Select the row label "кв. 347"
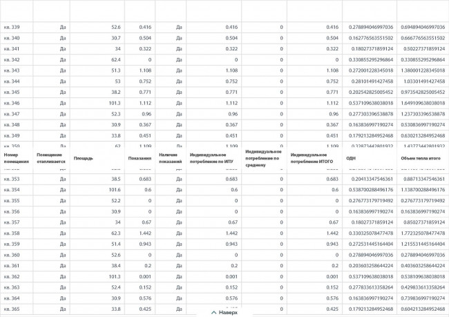This screenshot has width=449, height=317. 12,114
